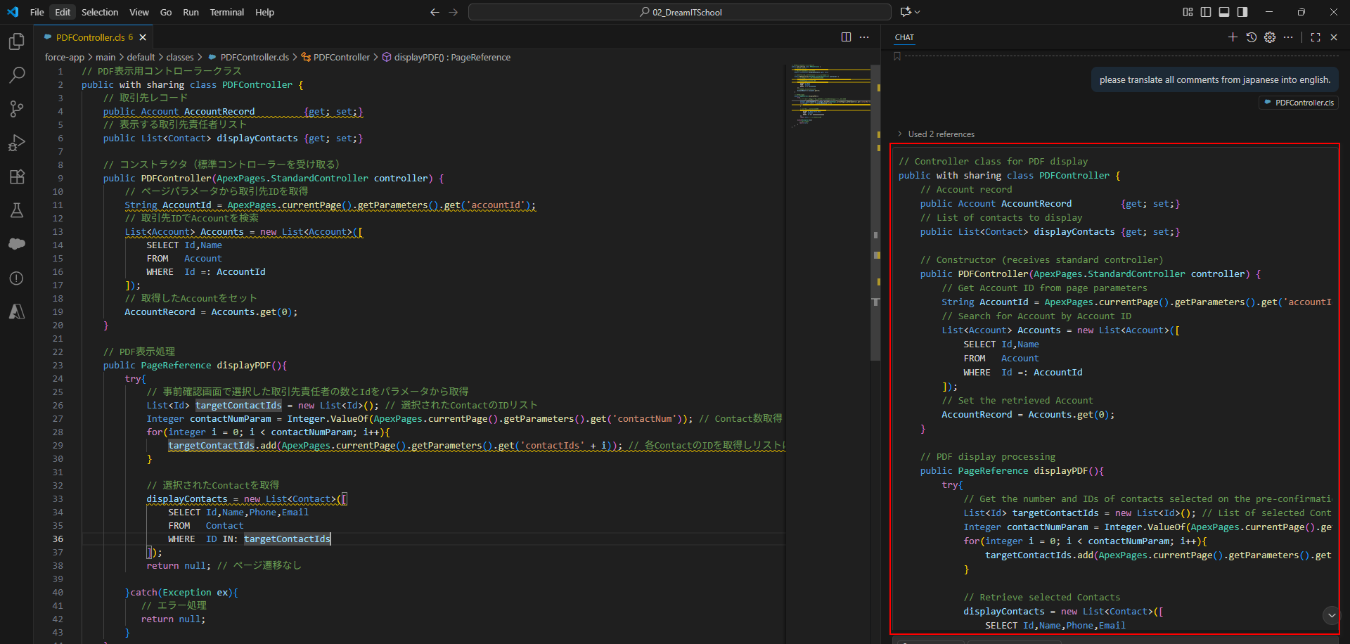Viewport: 1350px width, 644px height.
Task: Toggle the bottom panel layout
Action: pos(1224,12)
